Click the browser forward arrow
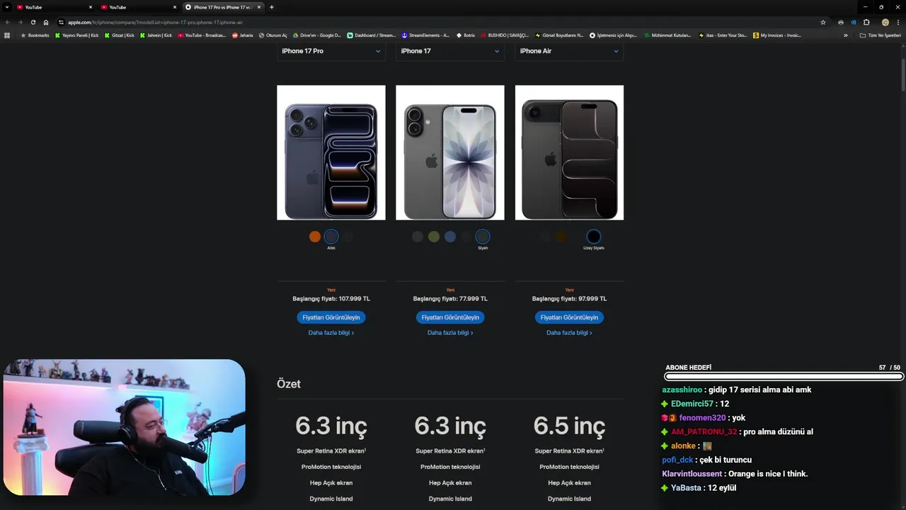The width and height of the screenshot is (906, 510). [20, 22]
